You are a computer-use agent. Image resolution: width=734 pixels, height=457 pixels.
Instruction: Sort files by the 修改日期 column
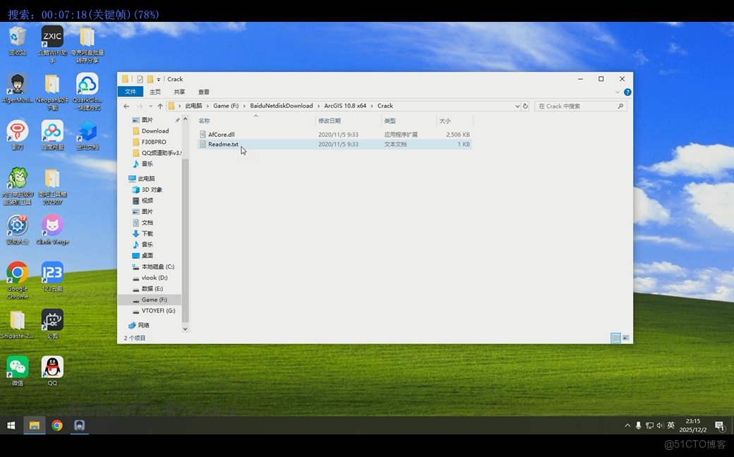point(330,121)
